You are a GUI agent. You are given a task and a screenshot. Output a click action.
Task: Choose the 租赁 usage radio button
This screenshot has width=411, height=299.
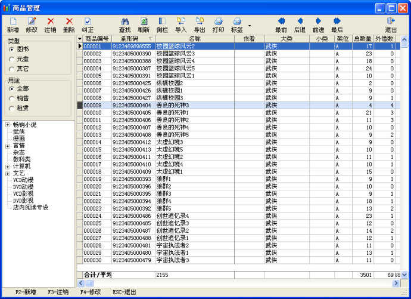point(12,108)
